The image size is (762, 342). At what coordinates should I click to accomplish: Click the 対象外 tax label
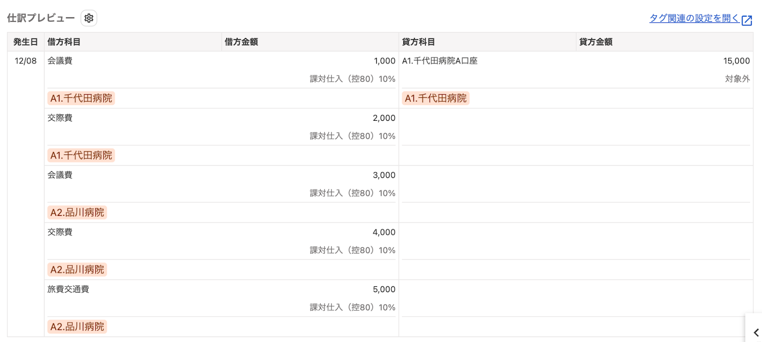737,79
